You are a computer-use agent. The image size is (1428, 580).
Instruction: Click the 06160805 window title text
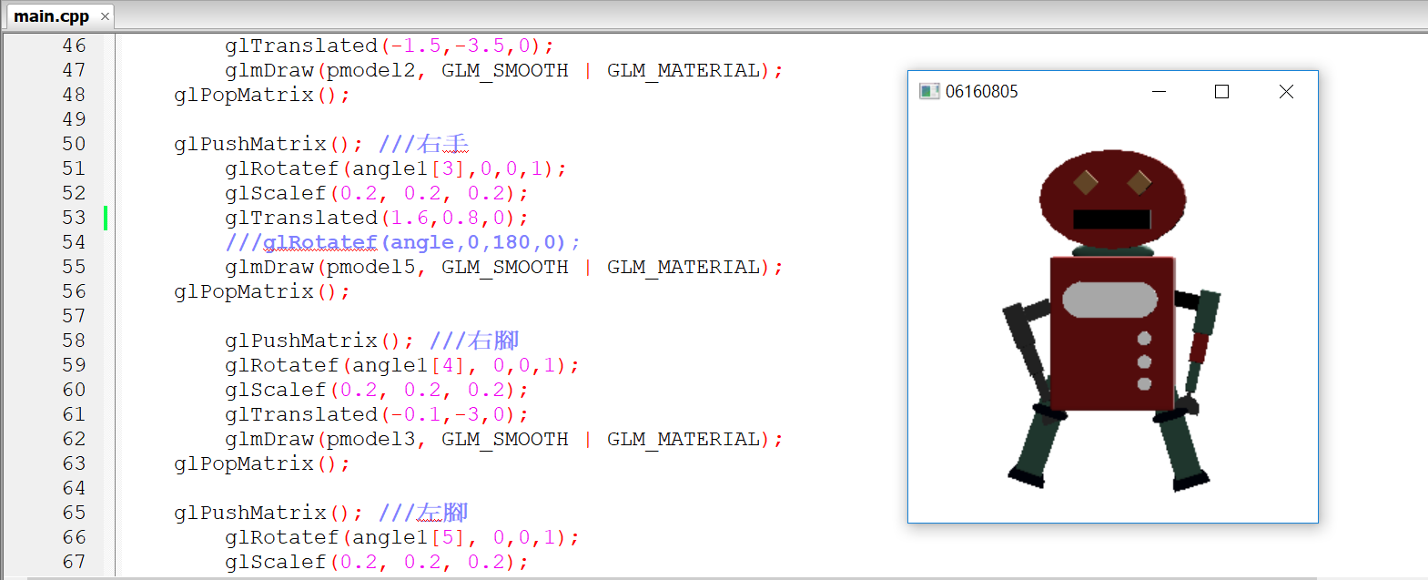point(981,91)
